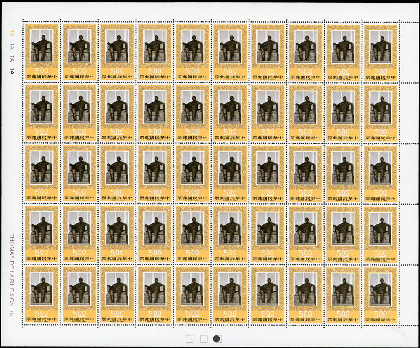Select second row, second column stamp
Screen dimensions: 420x348
(79, 113)
